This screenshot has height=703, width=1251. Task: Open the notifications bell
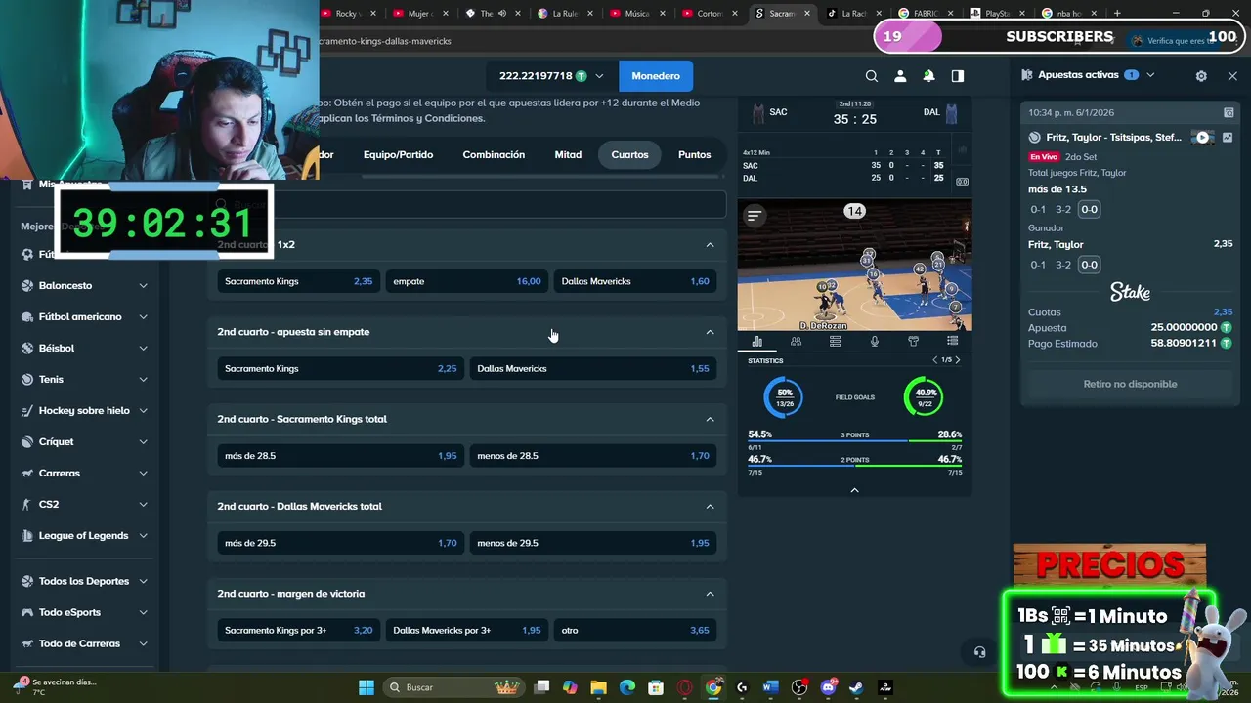928,76
